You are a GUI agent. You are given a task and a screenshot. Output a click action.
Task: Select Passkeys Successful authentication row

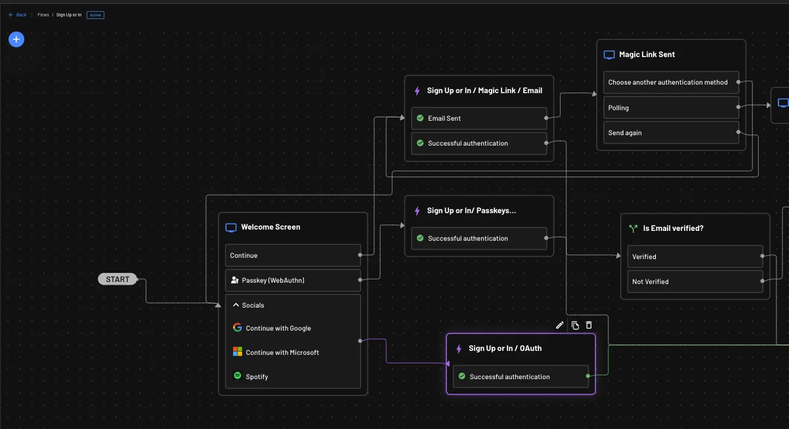click(479, 238)
